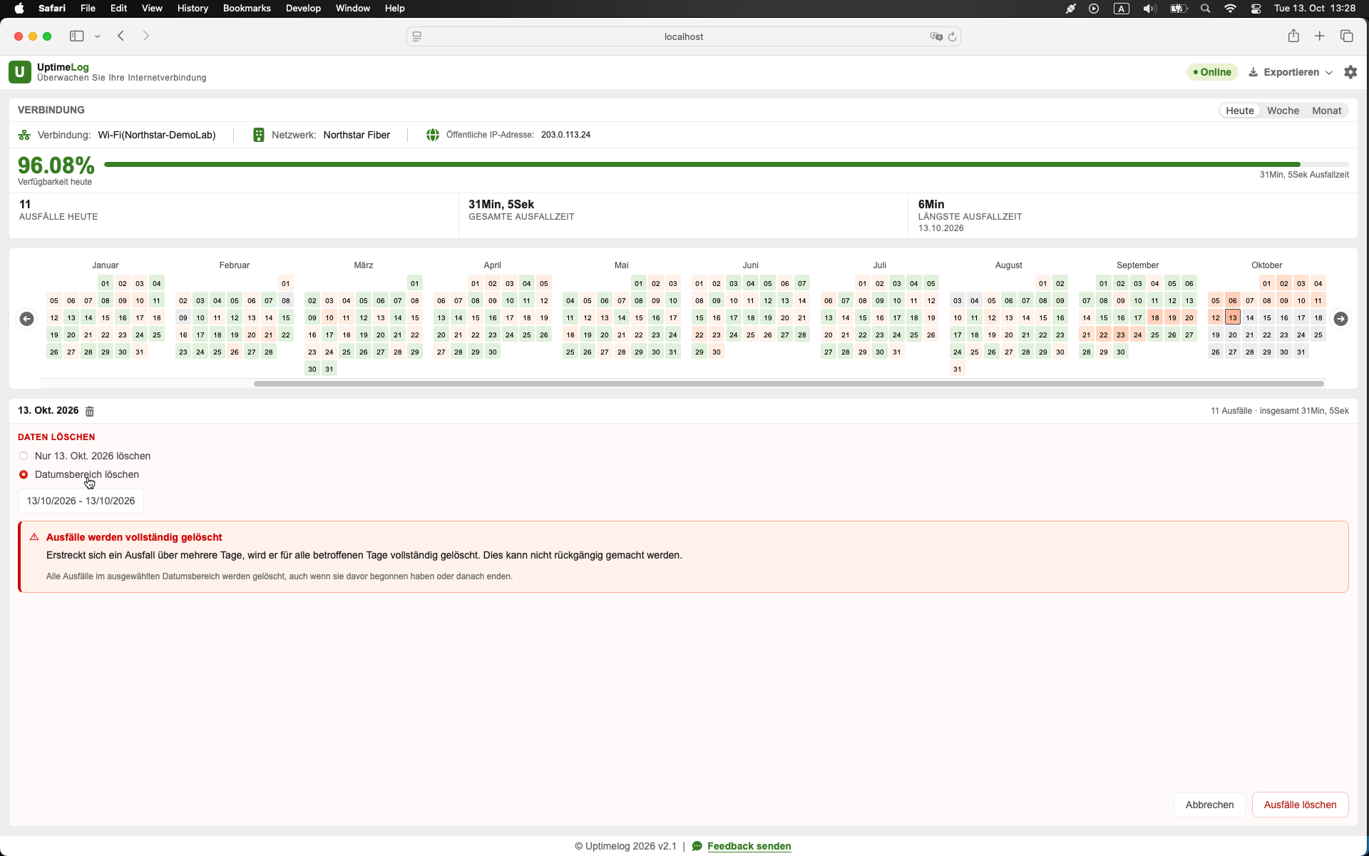This screenshot has height=856, width=1369.
Task: Open macOS Spotlight search icon
Action: pos(1205,9)
